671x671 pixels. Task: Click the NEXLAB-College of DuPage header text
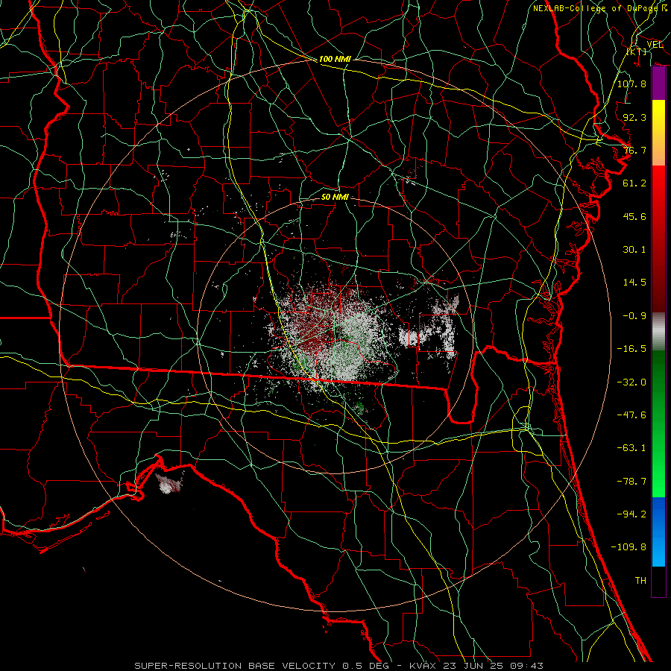click(595, 8)
